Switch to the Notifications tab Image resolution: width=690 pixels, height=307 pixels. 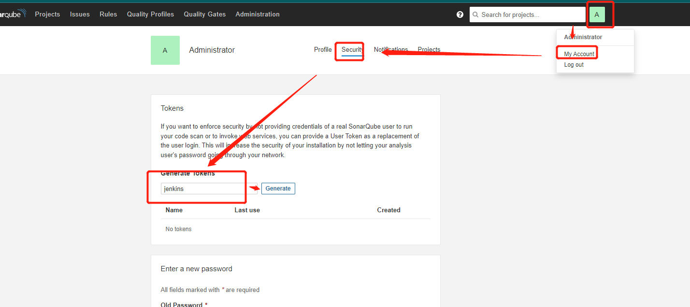tap(391, 50)
